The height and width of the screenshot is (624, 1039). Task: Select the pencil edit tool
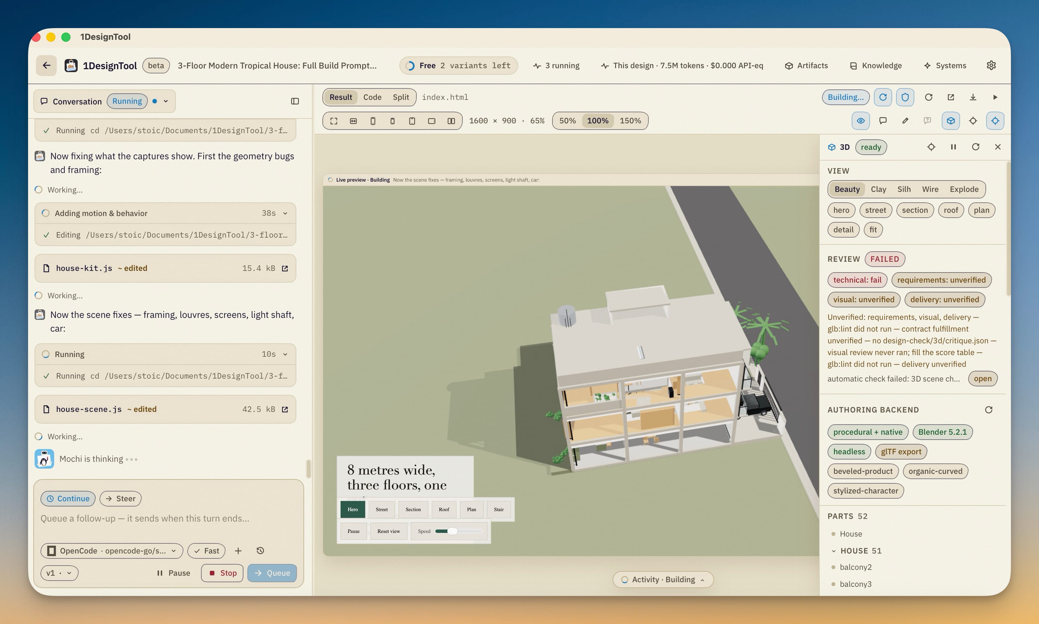[x=905, y=121]
